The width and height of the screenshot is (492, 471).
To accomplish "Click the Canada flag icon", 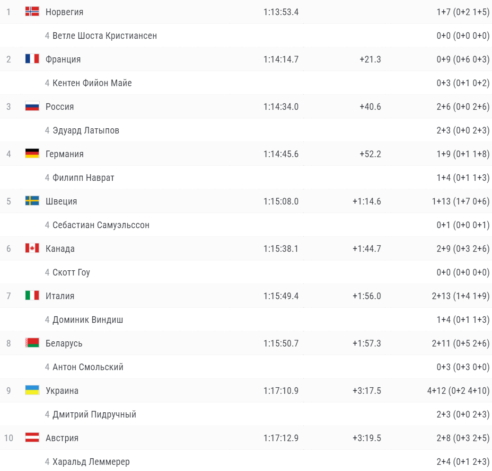I will click(32, 249).
